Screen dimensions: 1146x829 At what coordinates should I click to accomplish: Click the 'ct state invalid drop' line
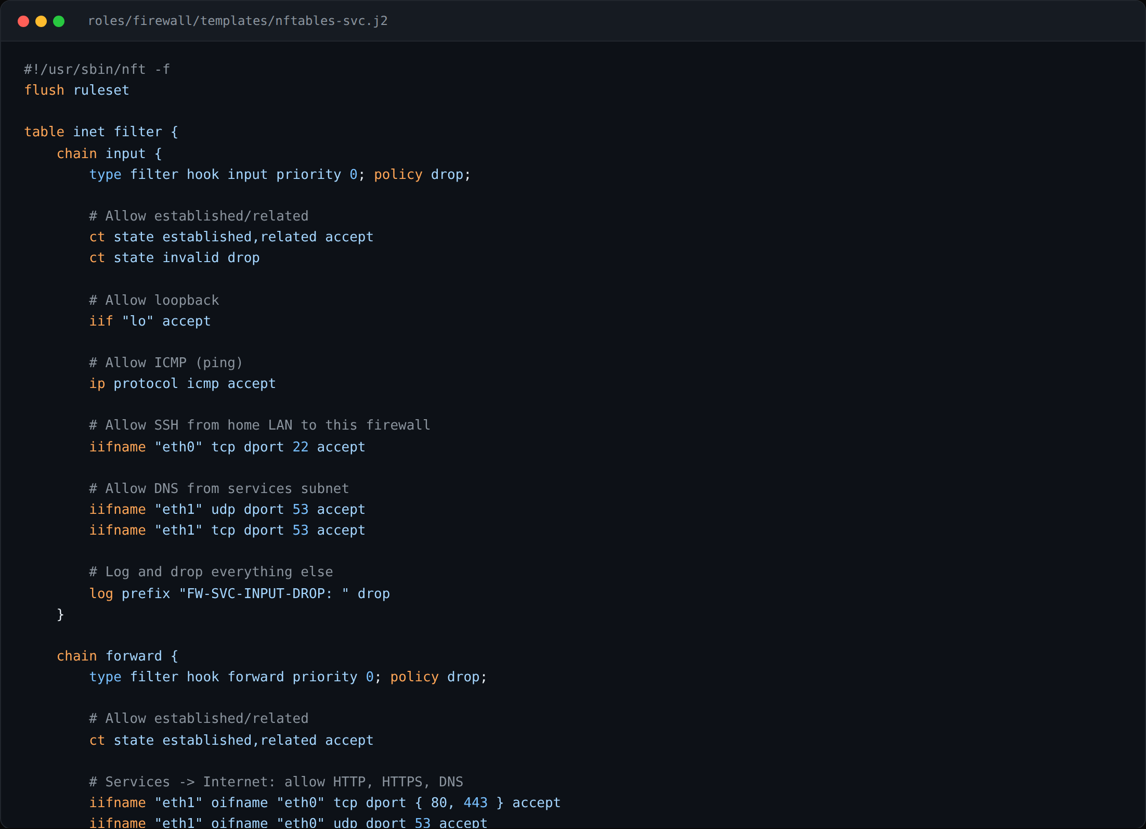[x=175, y=258]
